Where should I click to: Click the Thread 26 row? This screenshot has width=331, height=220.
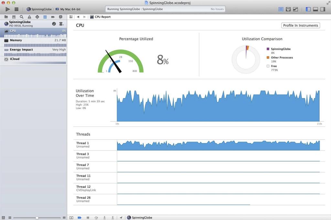pos(199,200)
